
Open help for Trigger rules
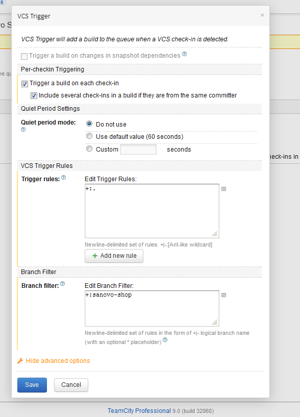tap(63, 177)
